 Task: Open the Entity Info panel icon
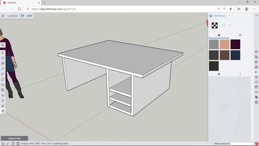point(256,52)
